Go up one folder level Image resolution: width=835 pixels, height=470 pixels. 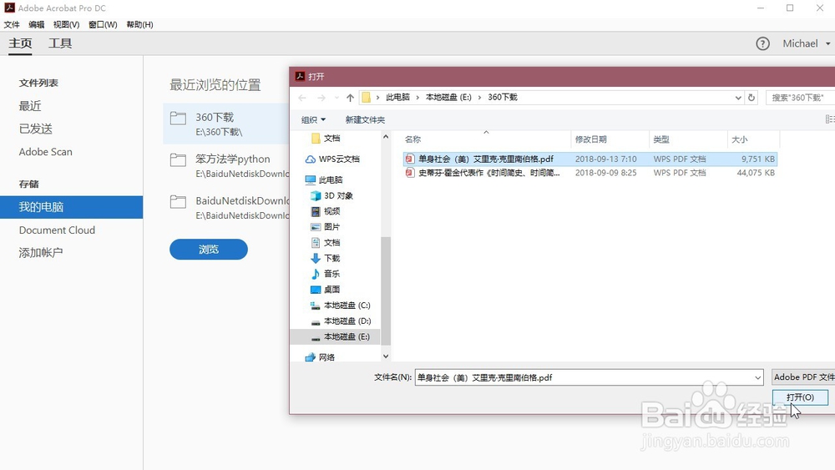tap(350, 98)
